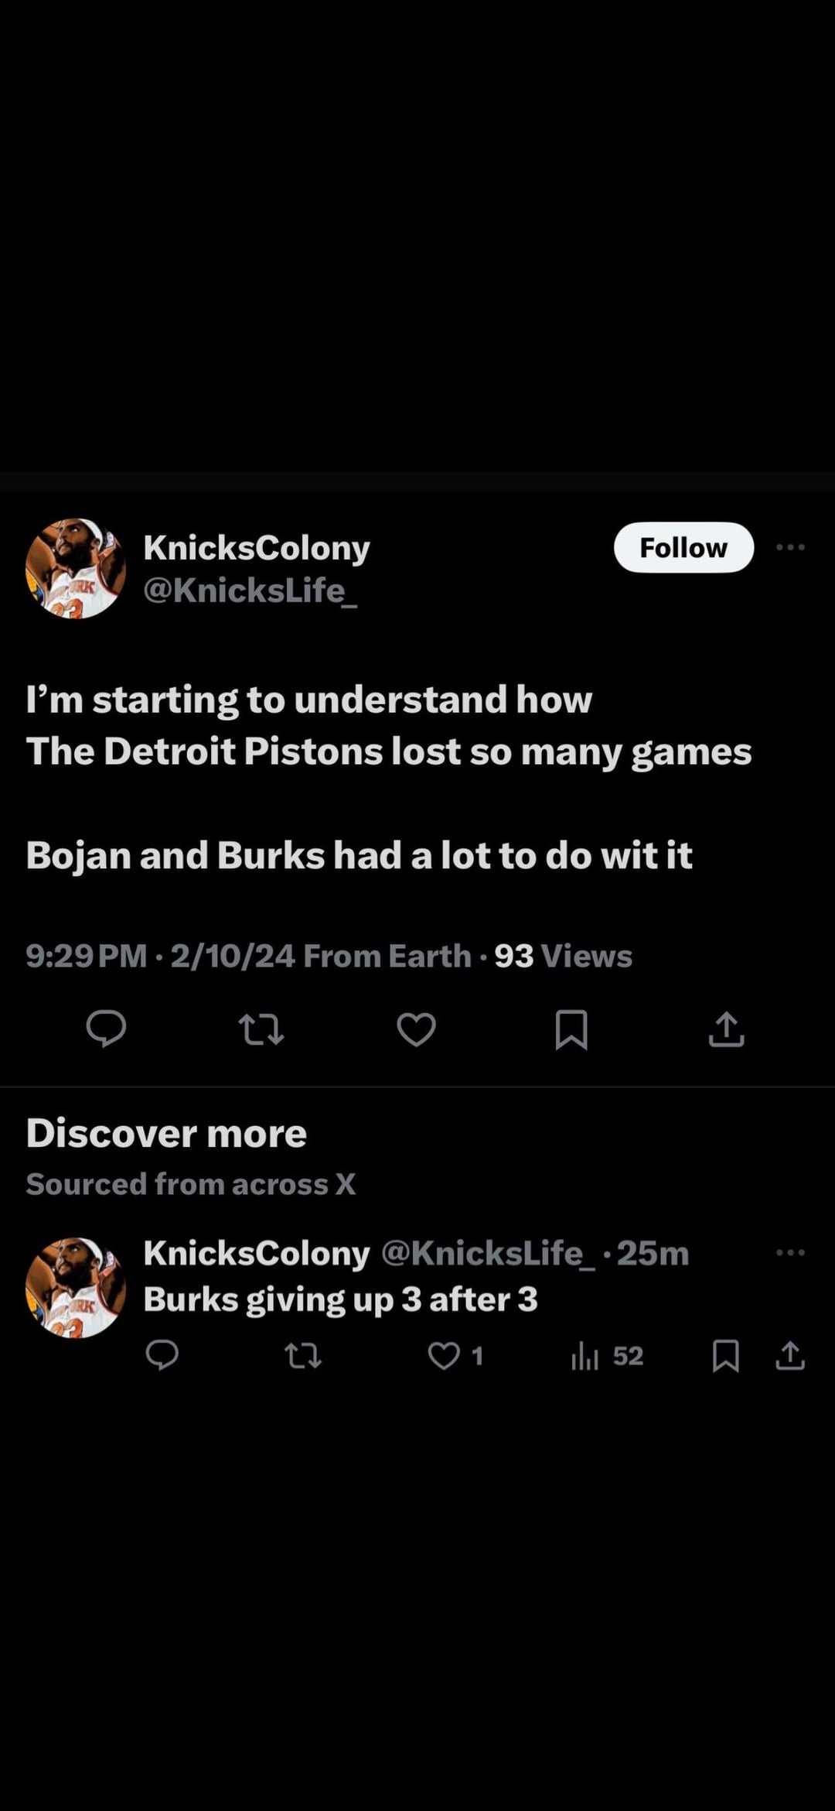Bookmark the main Pistons tweet
This screenshot has height=1811, width=835.
click(571, 1030)
